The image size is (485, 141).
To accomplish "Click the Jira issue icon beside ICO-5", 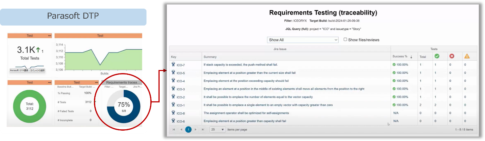I will tap(173, 72).
